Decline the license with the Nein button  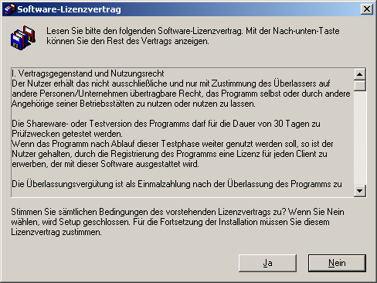tap(337, 263)
